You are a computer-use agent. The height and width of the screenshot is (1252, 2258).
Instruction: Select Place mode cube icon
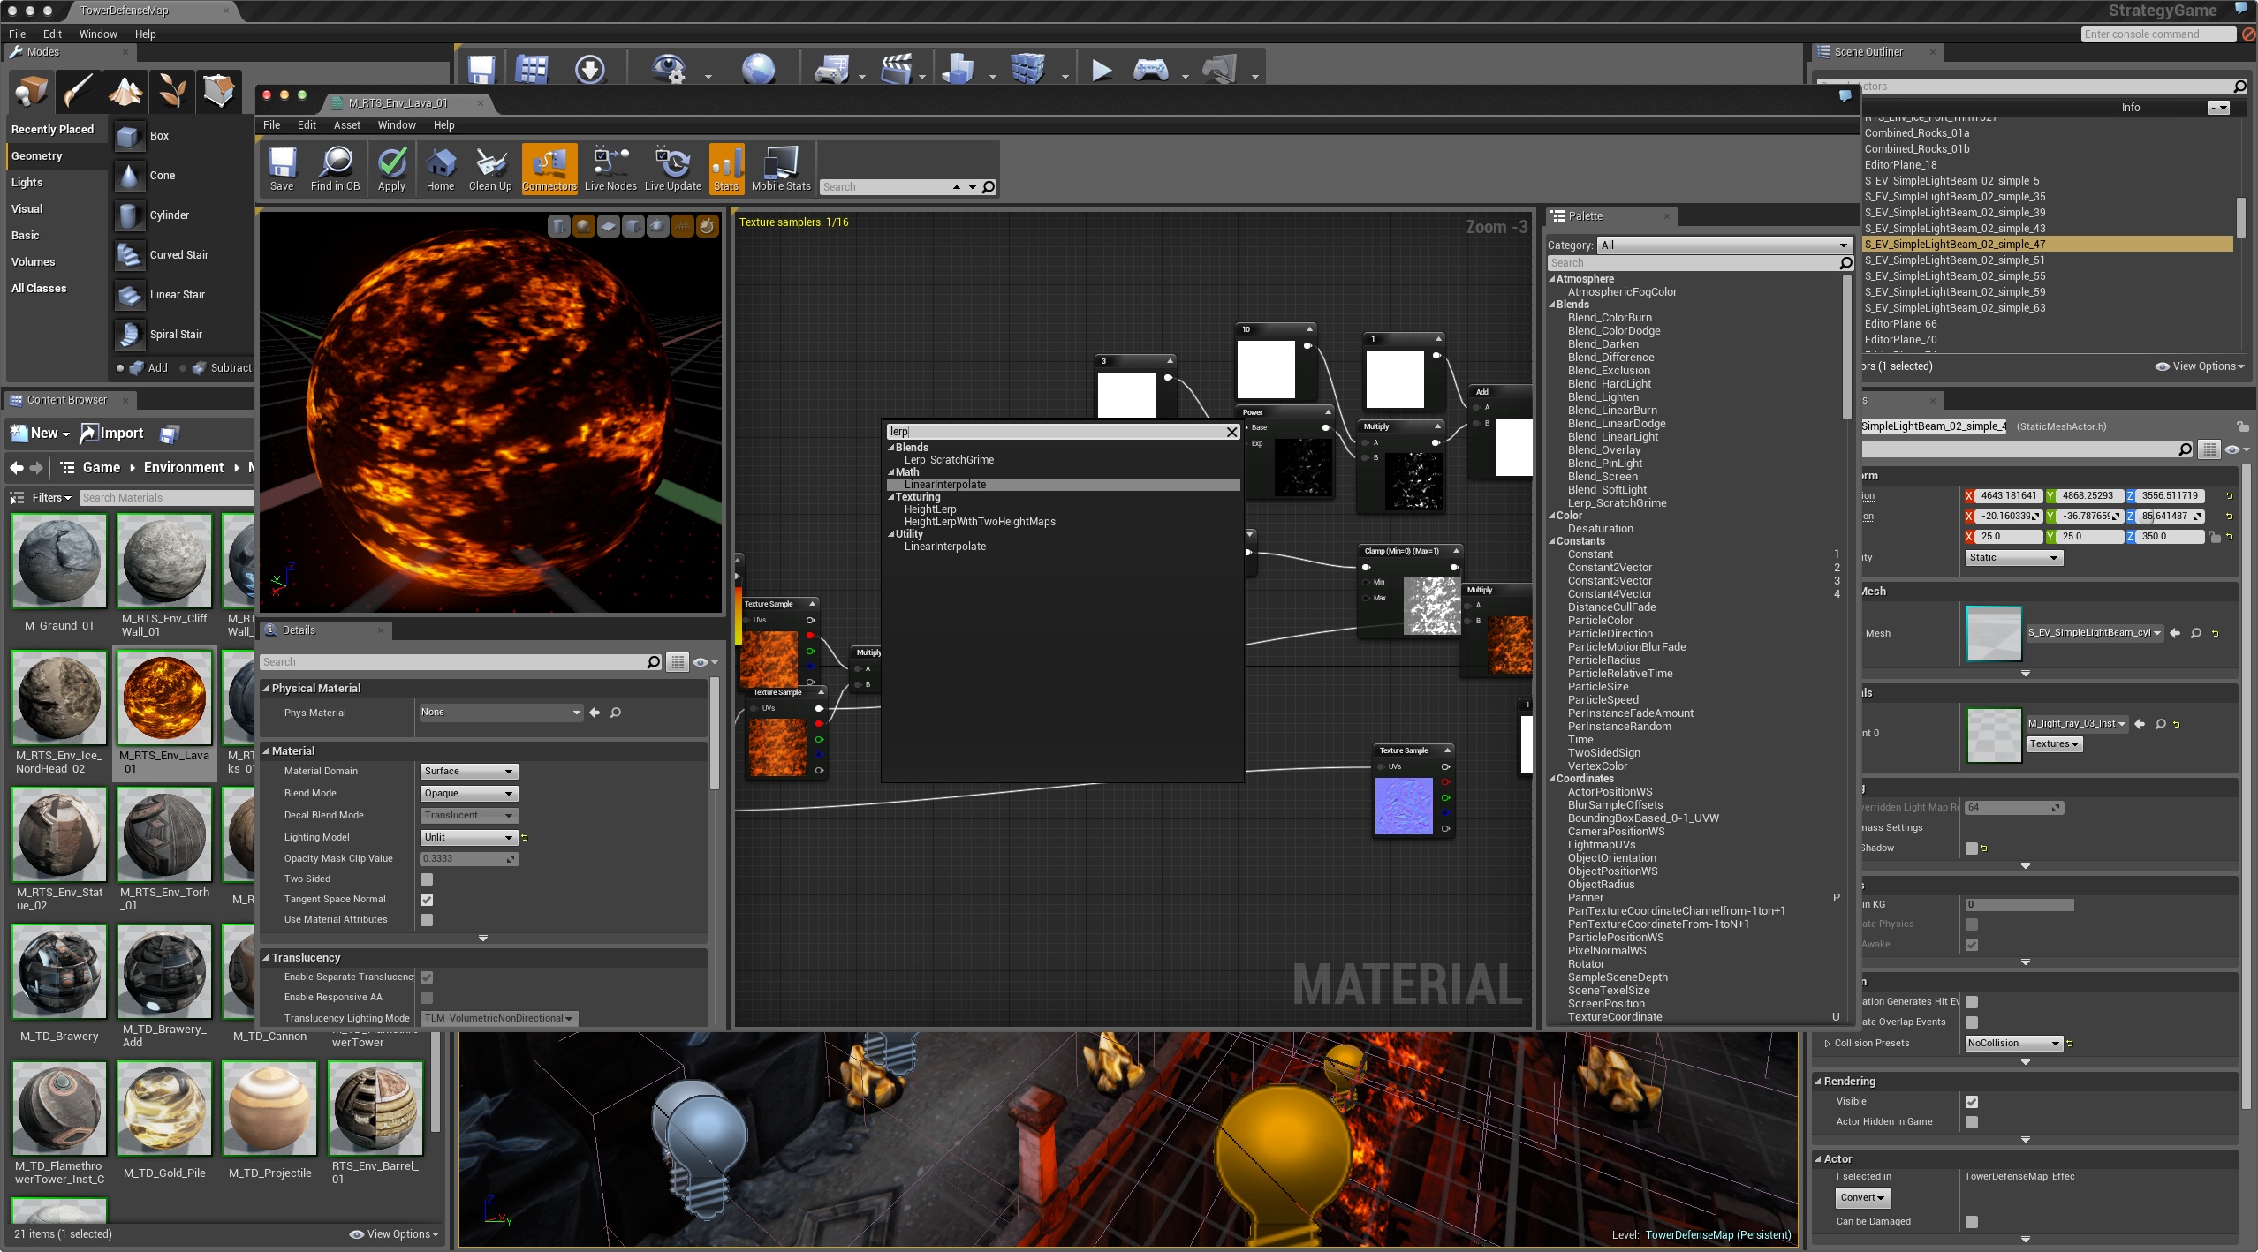(32, 91)
